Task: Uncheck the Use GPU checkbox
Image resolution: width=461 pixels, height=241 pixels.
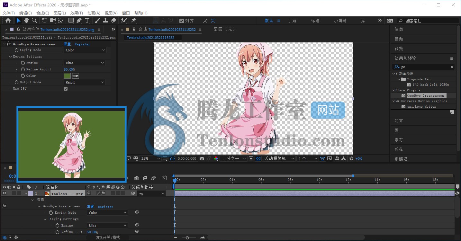Action: [66, 89]
